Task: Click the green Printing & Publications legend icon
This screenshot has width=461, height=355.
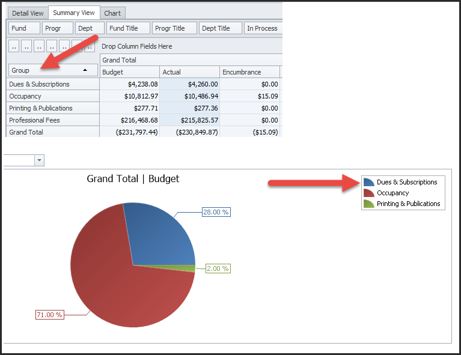Action: [x=368, y=204]
